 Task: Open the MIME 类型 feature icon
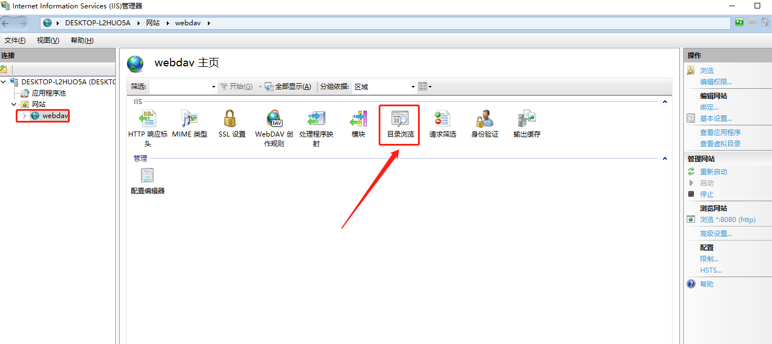coord(189,119)
